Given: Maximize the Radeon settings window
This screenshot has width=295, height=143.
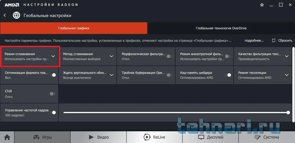Looking at the screenshot, I should tap(281, 5).
